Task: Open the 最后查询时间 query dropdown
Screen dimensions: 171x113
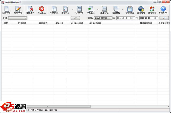Action: click(103, 18)
